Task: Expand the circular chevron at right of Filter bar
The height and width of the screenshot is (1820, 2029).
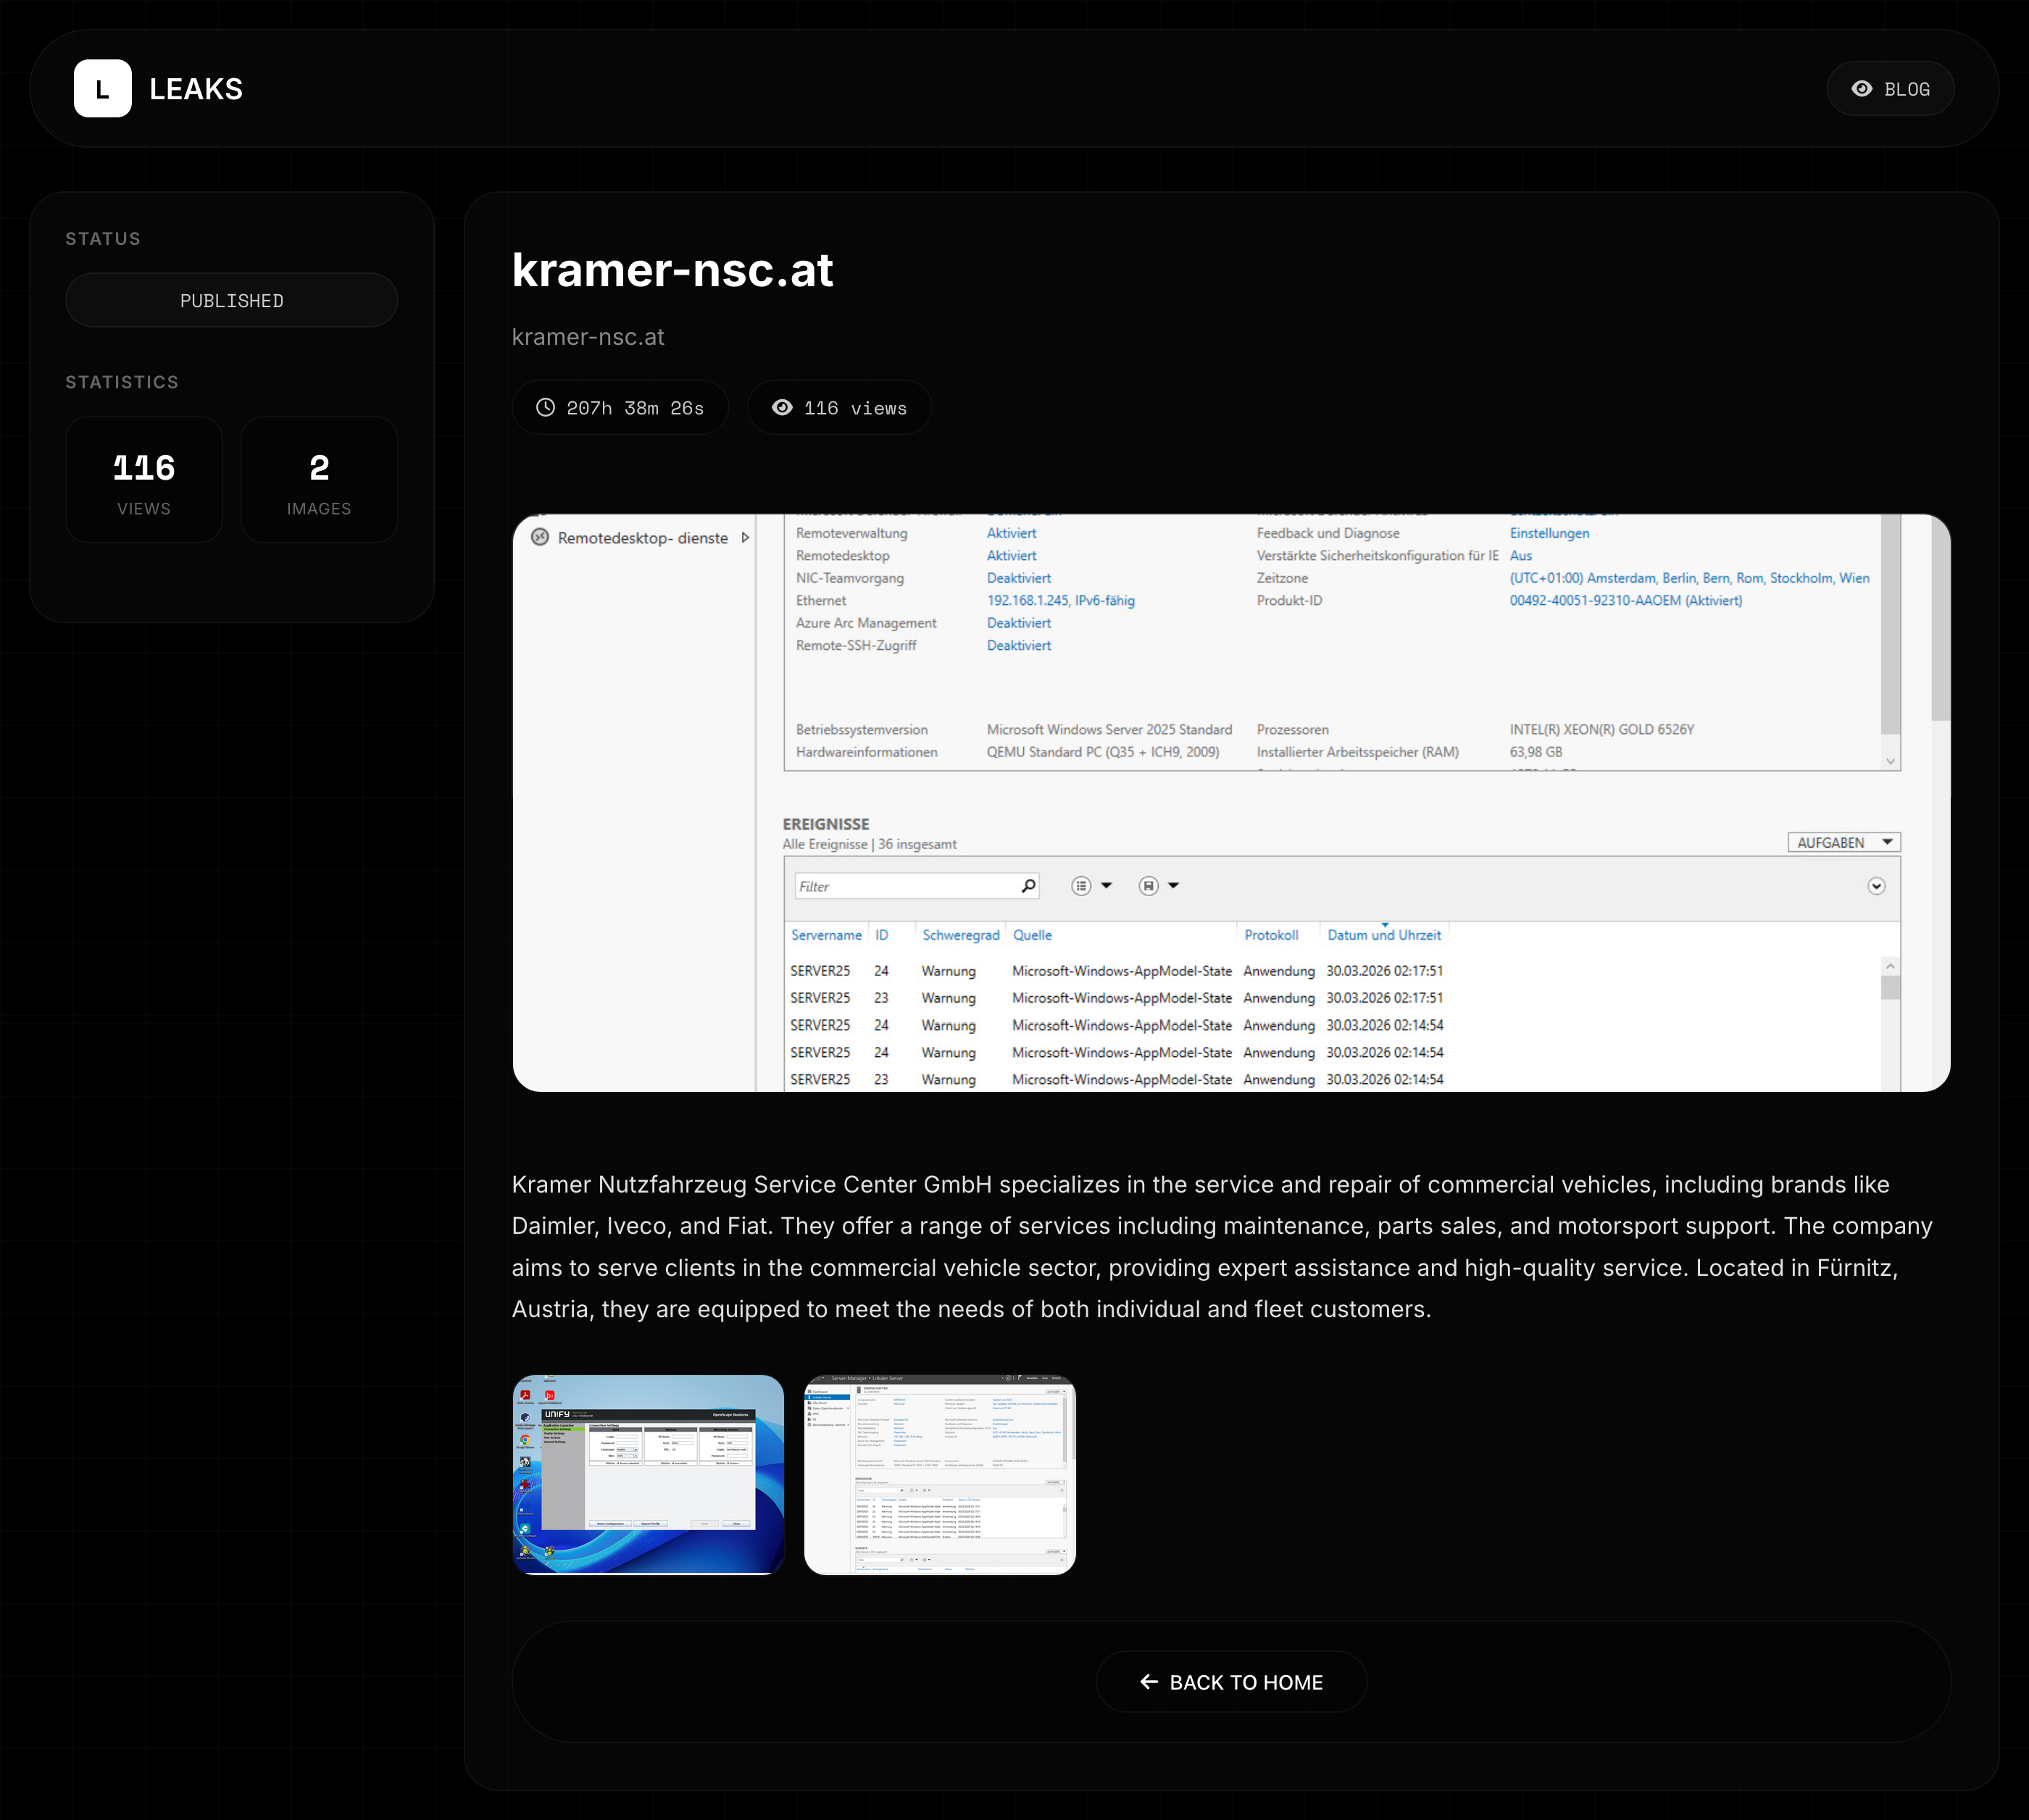Action: [1876, 886]
